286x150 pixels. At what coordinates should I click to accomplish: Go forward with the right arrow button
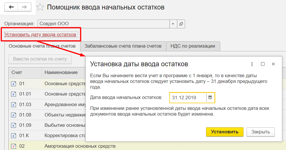coord(24,7)
